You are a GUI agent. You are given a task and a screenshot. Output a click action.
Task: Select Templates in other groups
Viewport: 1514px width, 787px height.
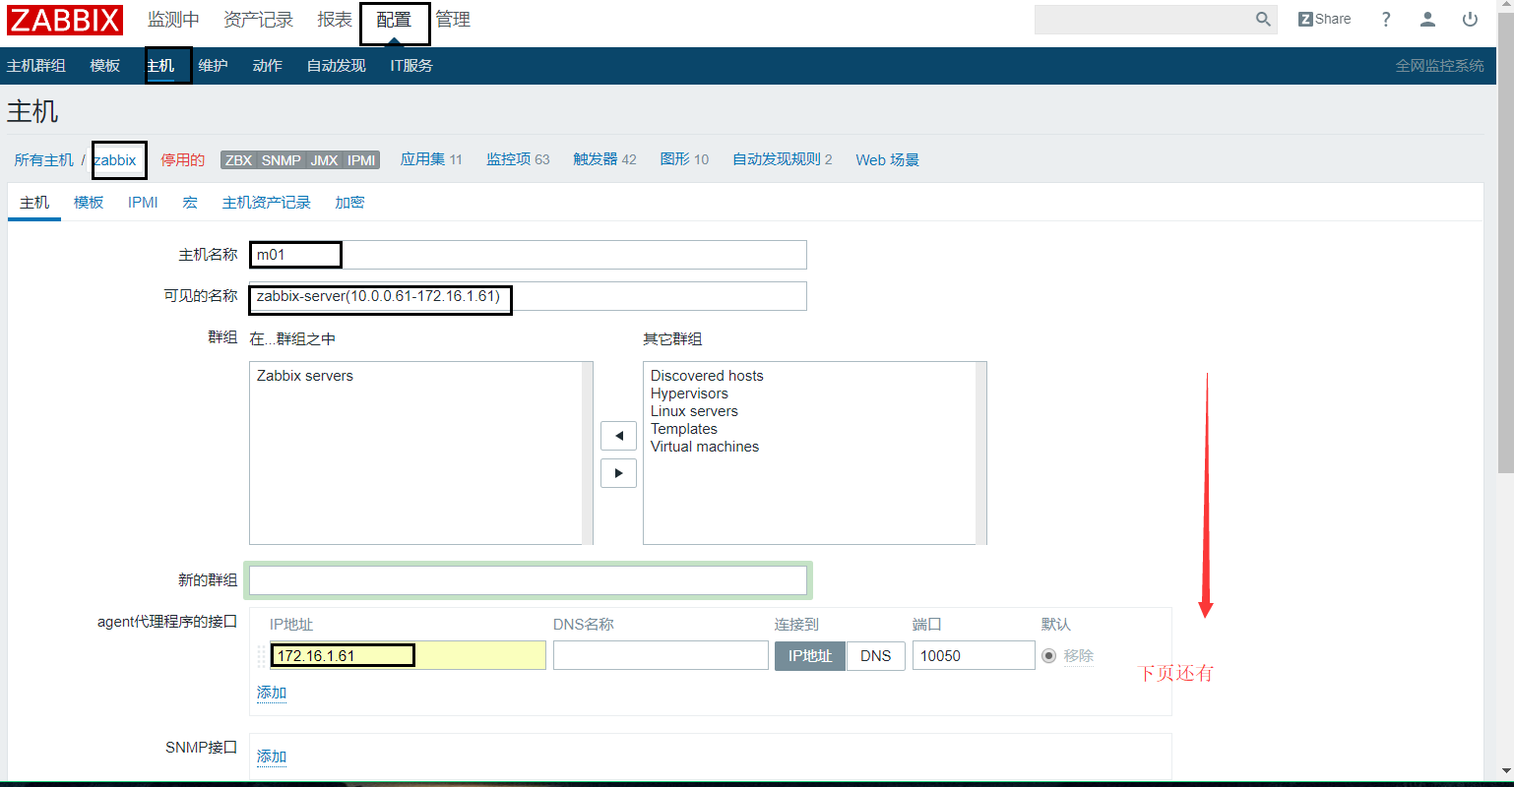click(684, 429)
